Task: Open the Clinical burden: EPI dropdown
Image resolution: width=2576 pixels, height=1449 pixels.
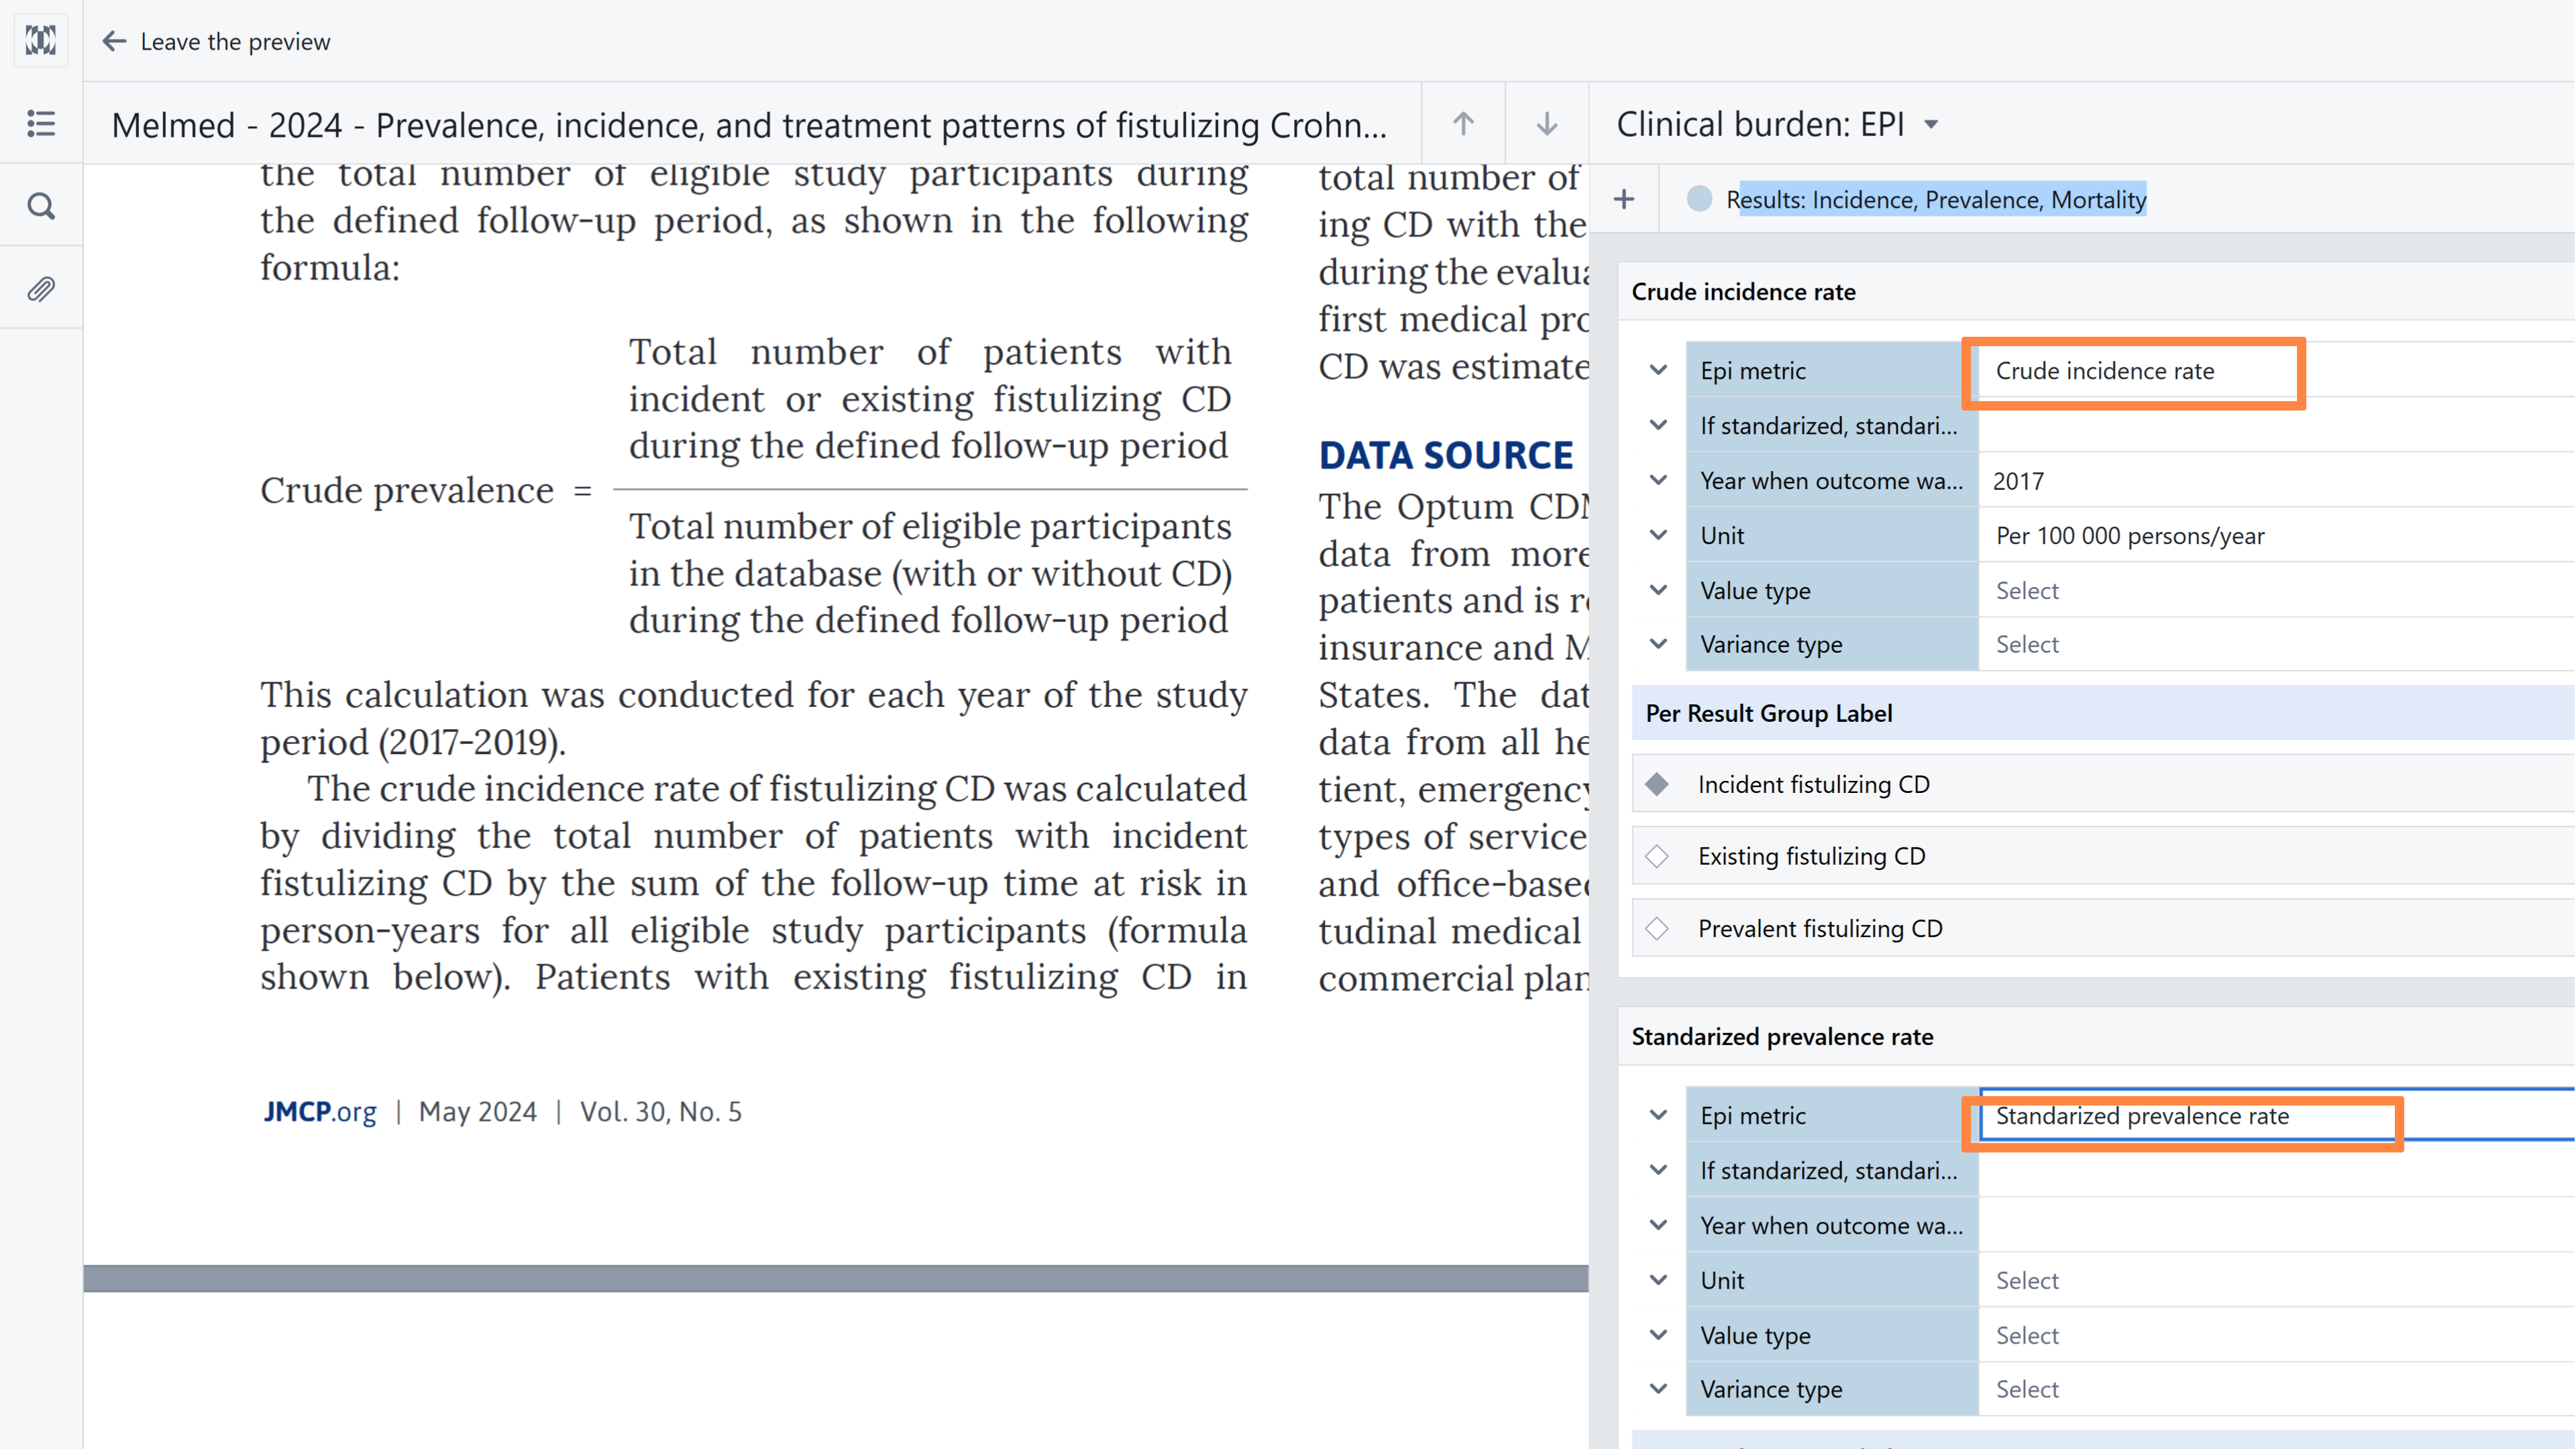Action: 1778,124
